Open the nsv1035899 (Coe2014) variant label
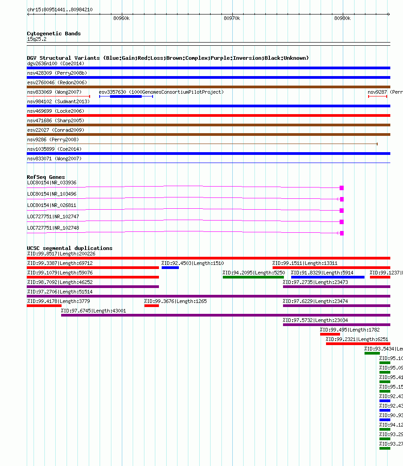This screenshot has width=403, height=466. click(x=54, y=149)
